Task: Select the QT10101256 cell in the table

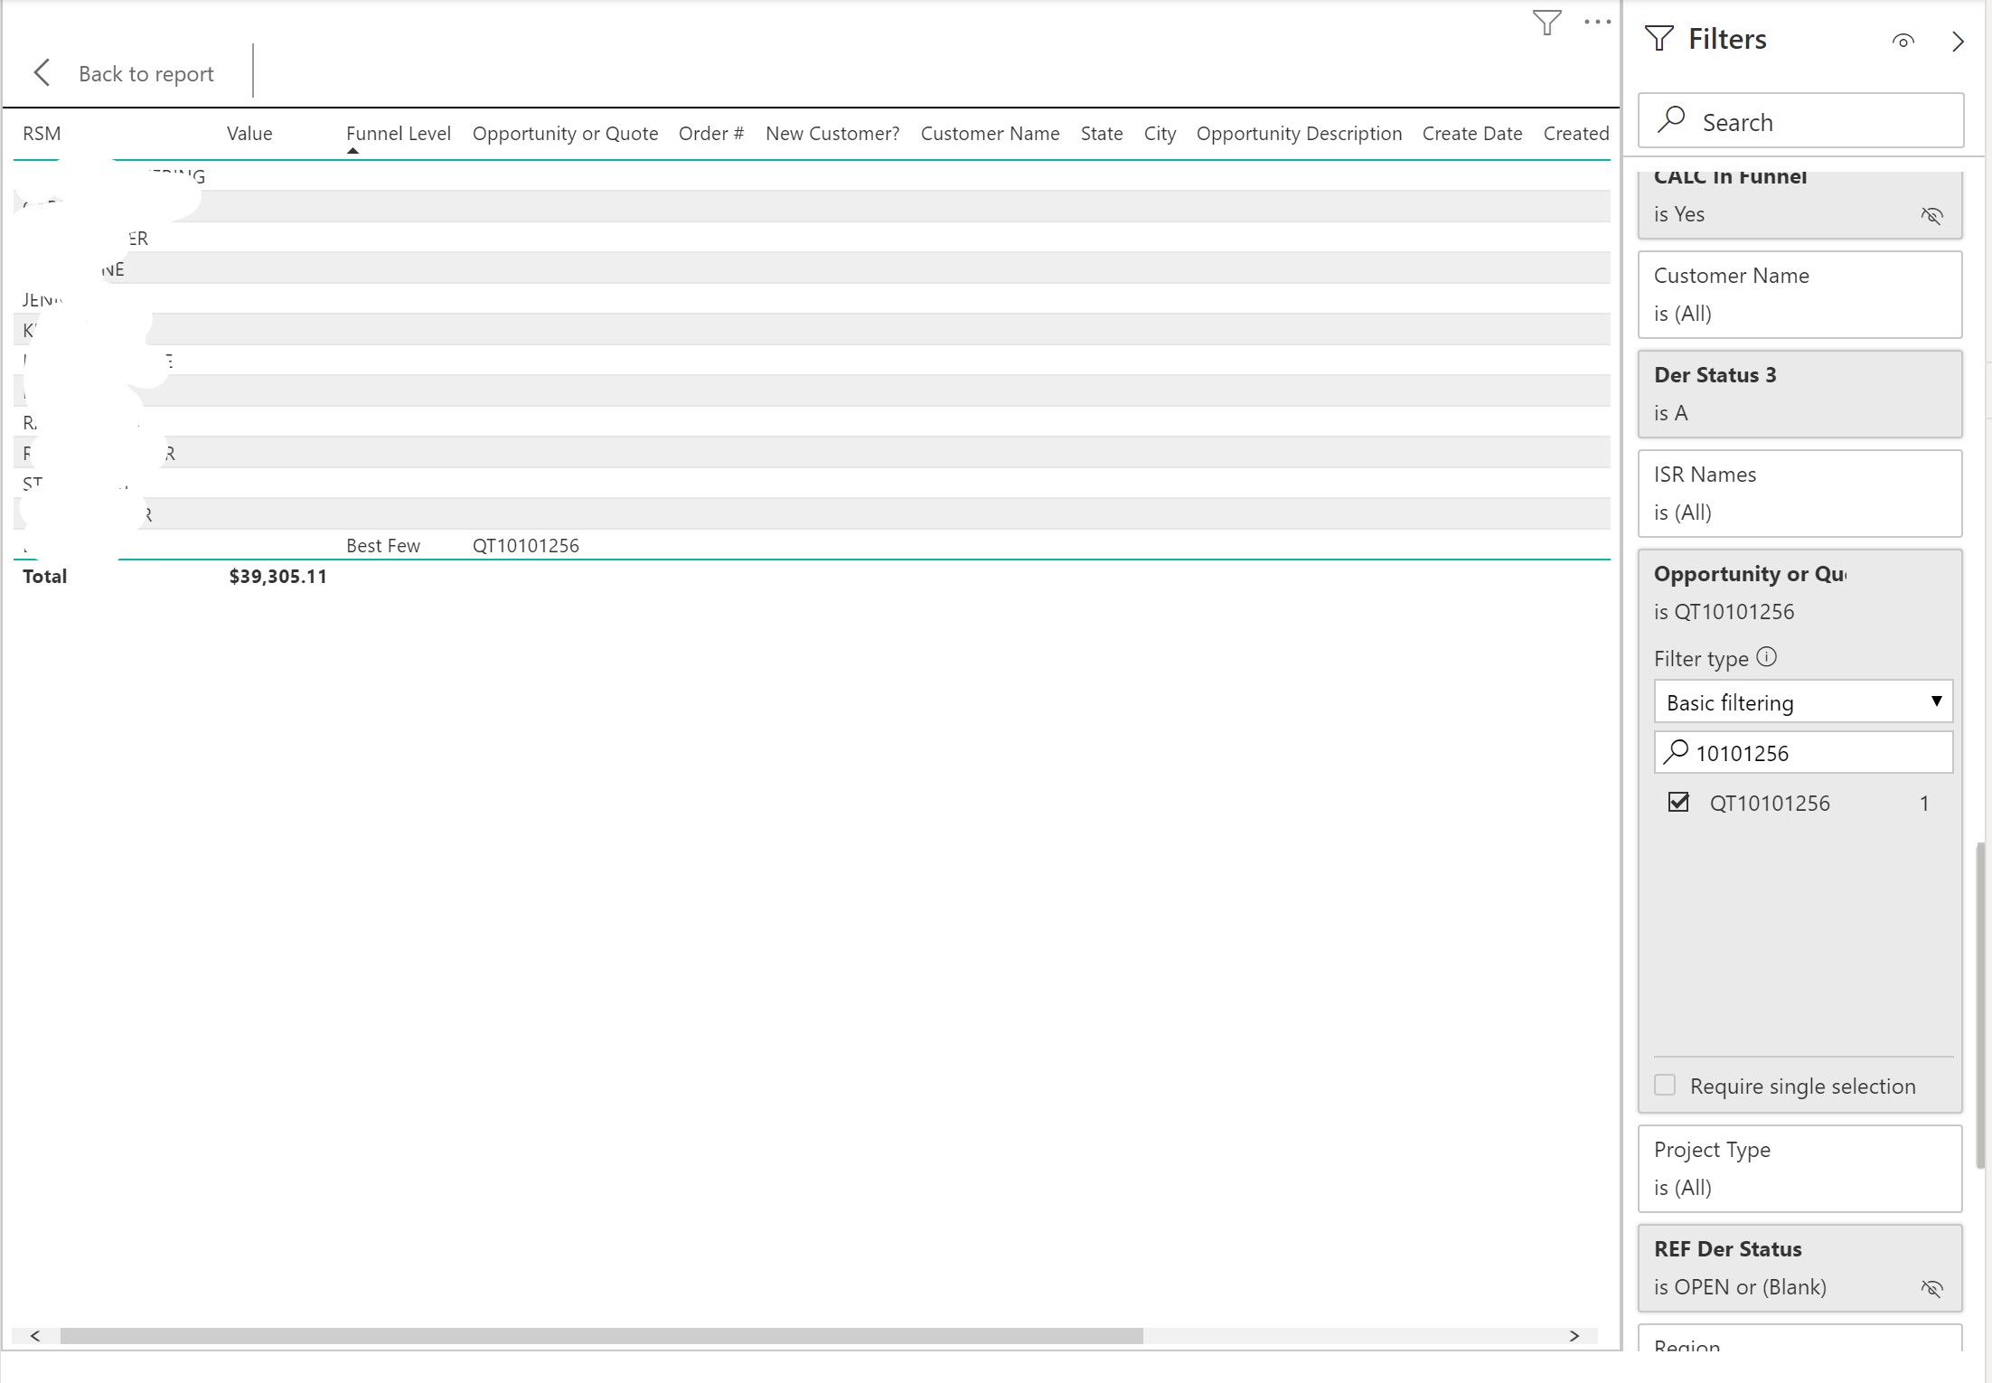Action: 526,546
